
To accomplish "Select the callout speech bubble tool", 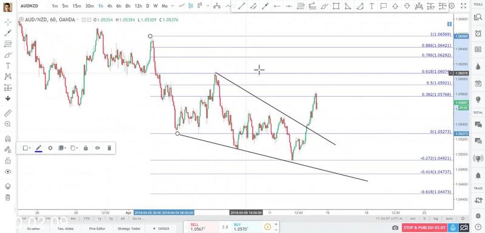I will coord(384,6).
